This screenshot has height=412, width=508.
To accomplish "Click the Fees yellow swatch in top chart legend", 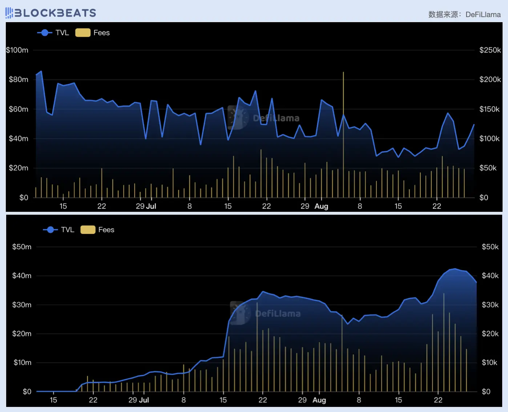I will (82, 33).
